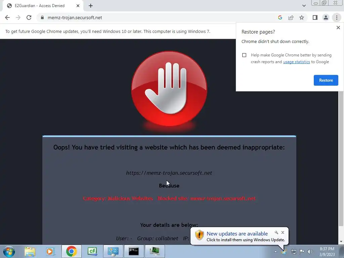Screen dimensions: 344x258
Task: Open the usage statistics link
Action: (x=296, y=62)
